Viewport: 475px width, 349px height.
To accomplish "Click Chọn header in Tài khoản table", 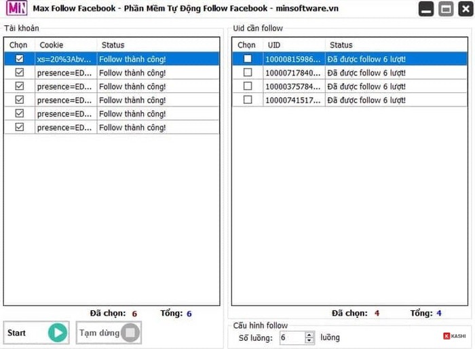I will point(19,45).
